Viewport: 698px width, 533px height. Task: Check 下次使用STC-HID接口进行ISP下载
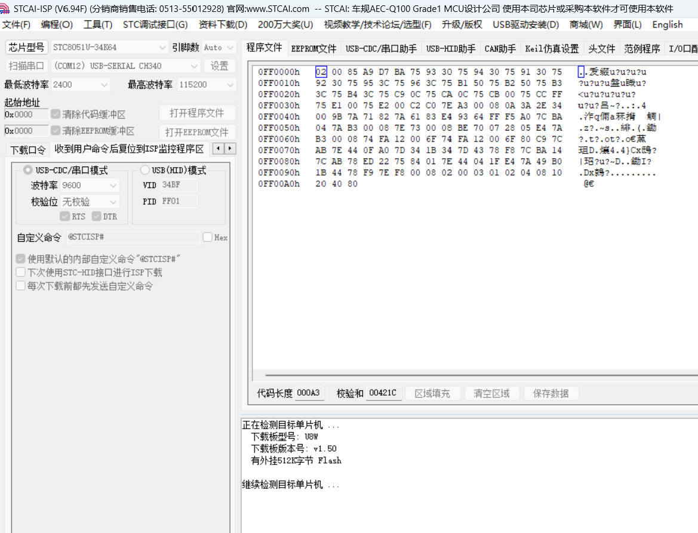click(x=20, y=272)
